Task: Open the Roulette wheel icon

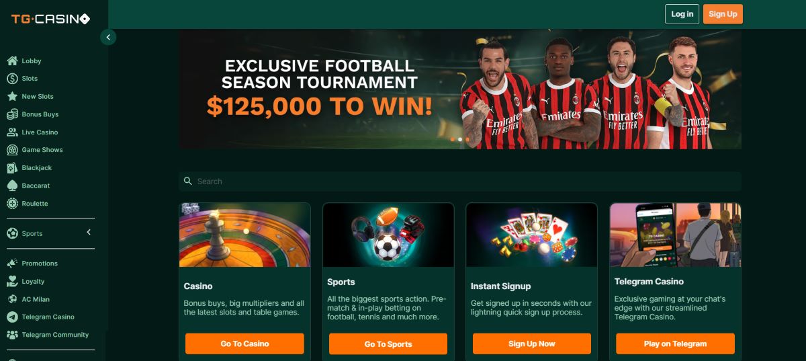Action: coord(12,204)
